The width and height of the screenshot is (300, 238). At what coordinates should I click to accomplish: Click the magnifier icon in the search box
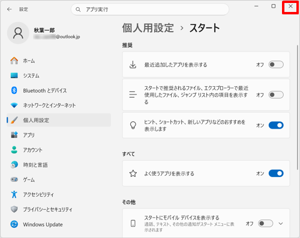click(78, 10)
